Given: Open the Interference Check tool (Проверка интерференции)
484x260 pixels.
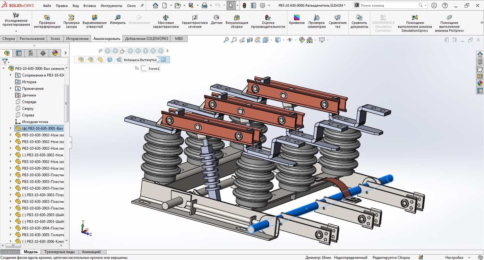Looking at the screenshot, I should [x=47, y=21].
